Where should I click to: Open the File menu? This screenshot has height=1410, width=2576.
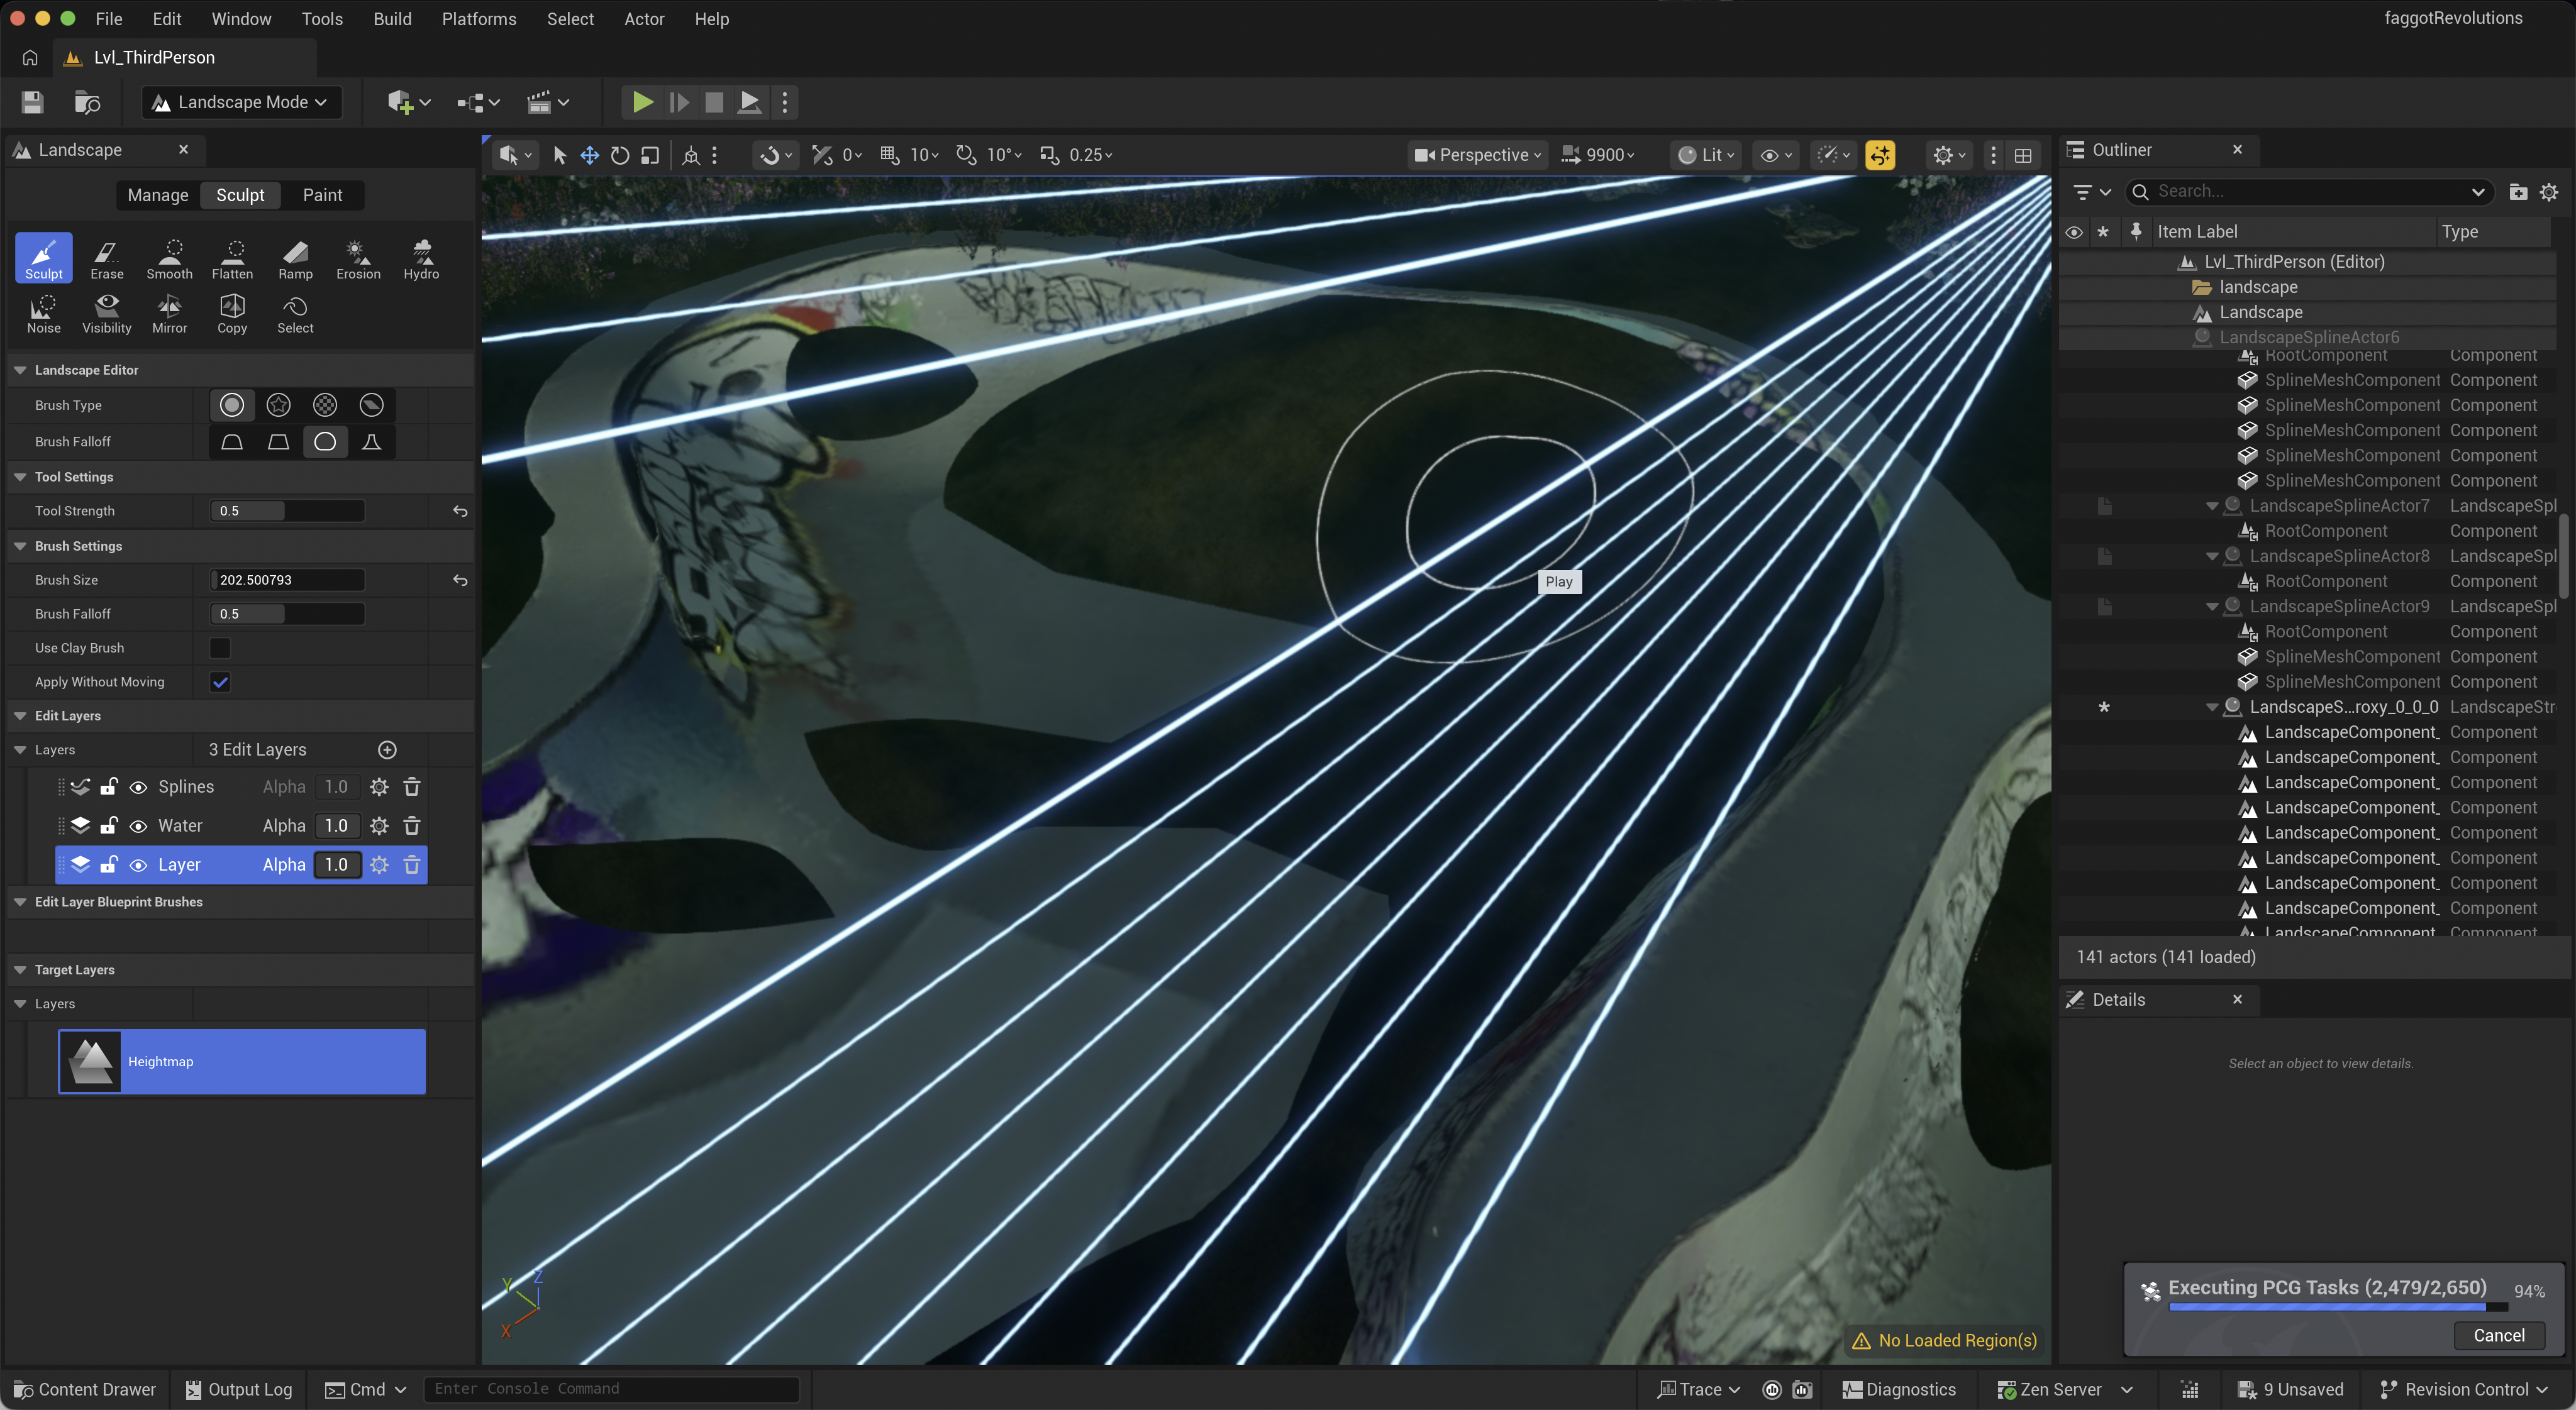click(x=109, y=19)
